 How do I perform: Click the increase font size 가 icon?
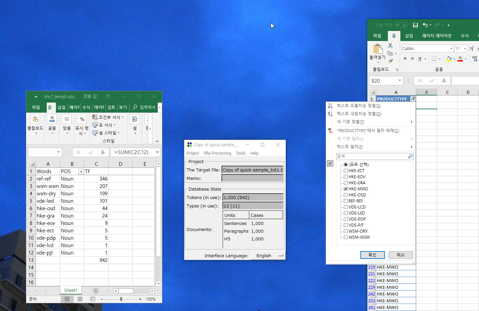pos(472,49)
